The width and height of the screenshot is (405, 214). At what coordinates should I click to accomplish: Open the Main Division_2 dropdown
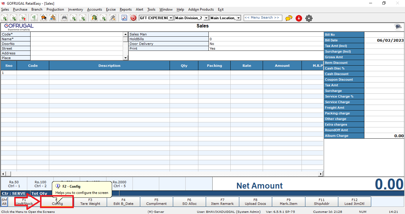click(x=206, y=18)
